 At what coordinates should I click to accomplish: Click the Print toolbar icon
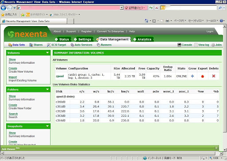coord(167,21)
